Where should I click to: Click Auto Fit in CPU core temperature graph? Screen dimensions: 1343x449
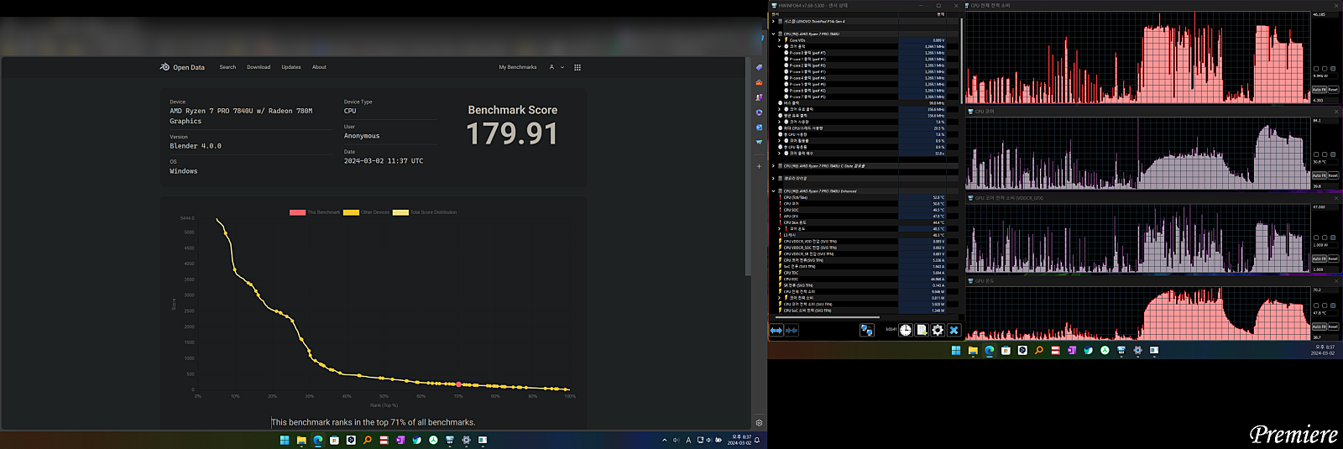[1319, 175]
